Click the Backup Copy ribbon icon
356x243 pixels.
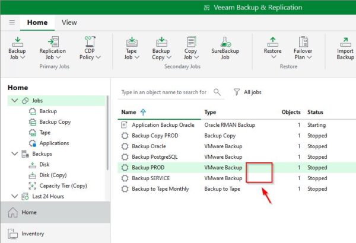pos(161,41)
